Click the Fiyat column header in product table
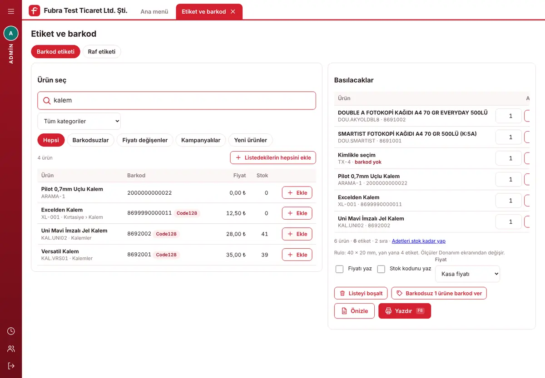This screenshot has height=378, width=545. pyautogui.click(x=239, y=176)
